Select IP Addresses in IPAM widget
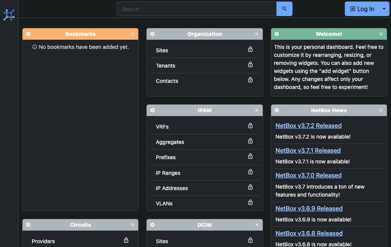391x247 pixels. click(172, 188)
